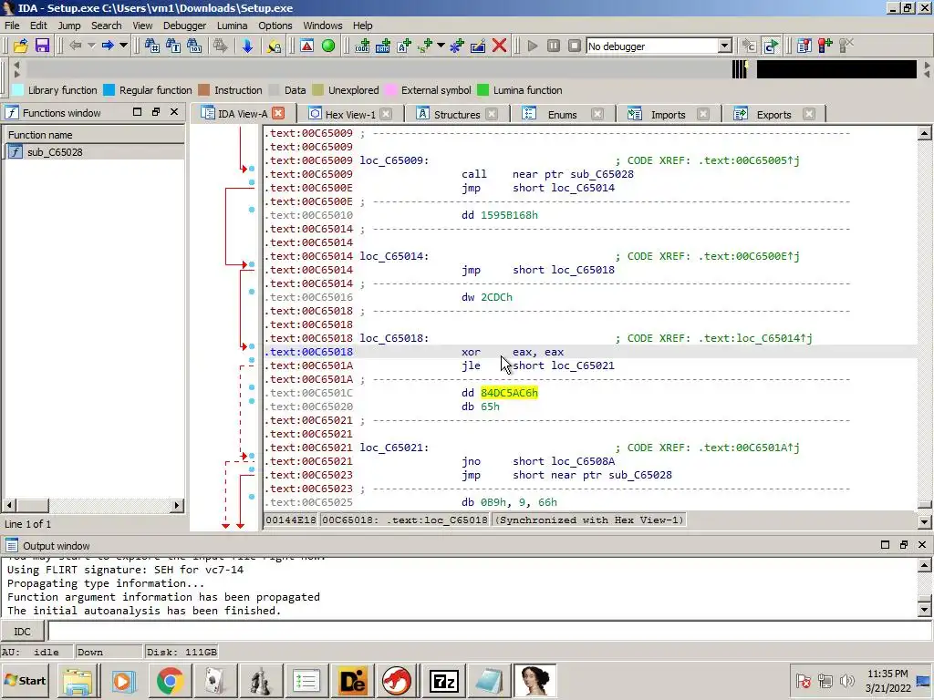This screenshot has width=934, height=700.
Task: Click the 'loc_C65021' jle operand
Action: [583, 365]
